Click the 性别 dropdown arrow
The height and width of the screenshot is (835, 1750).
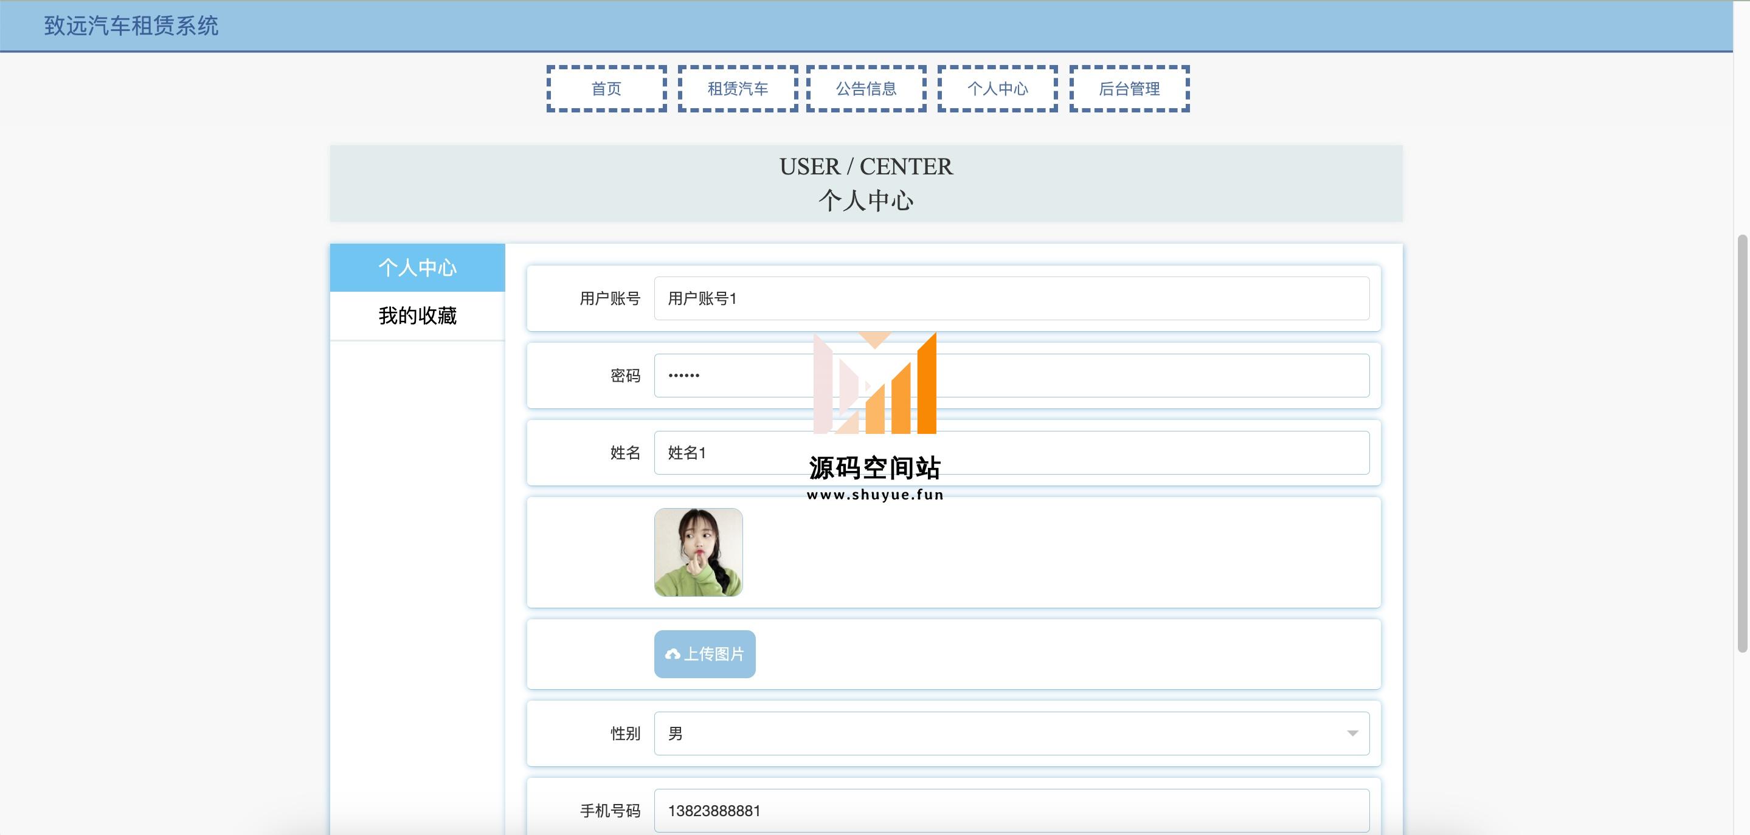[x=1352, y=733]
